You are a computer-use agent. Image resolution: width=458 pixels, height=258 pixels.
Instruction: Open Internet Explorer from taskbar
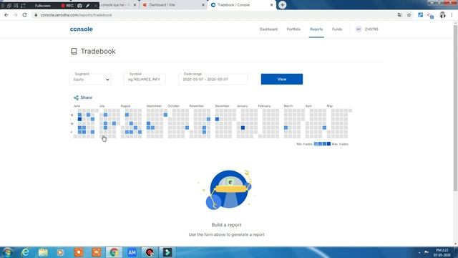click(x=26, y=252)
